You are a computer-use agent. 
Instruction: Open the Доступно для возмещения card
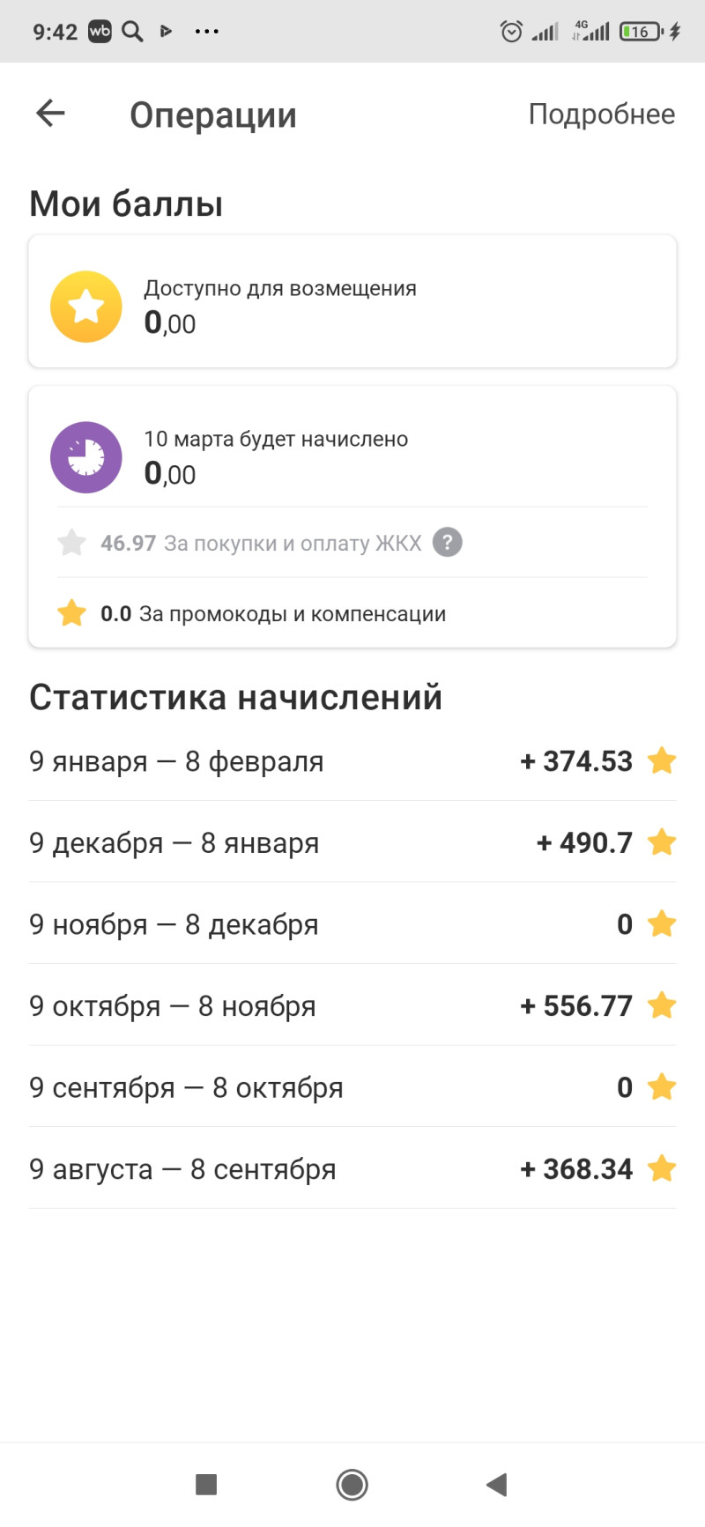(x=352, y=301)
